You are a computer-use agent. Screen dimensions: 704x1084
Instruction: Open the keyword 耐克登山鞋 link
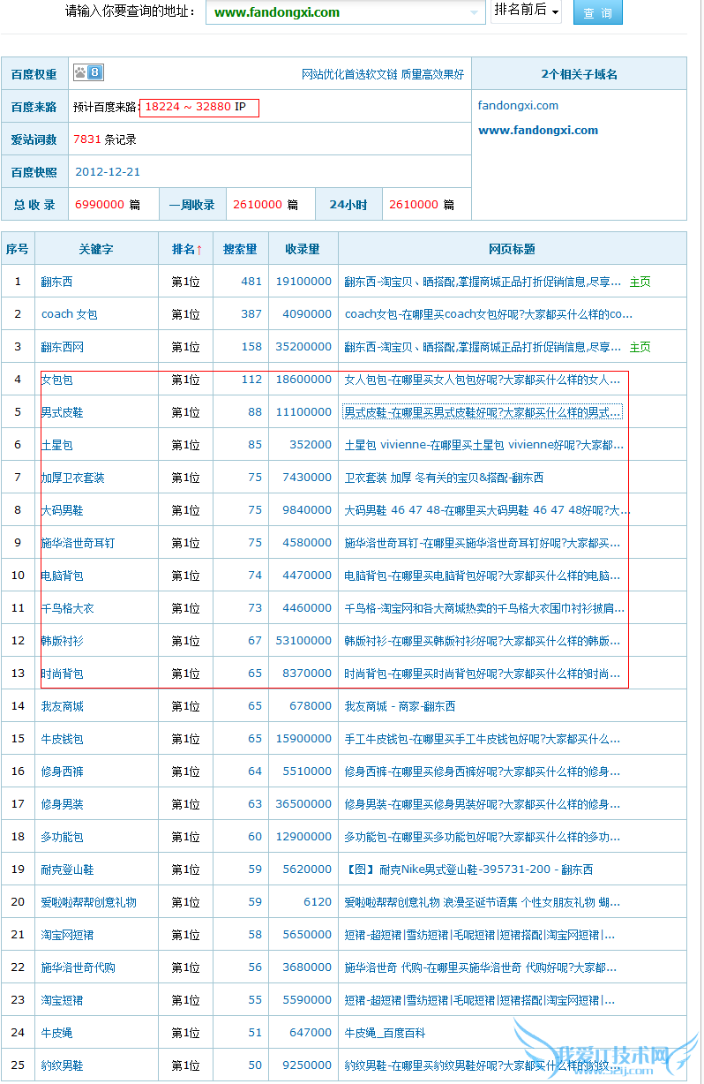coord(68,870)
